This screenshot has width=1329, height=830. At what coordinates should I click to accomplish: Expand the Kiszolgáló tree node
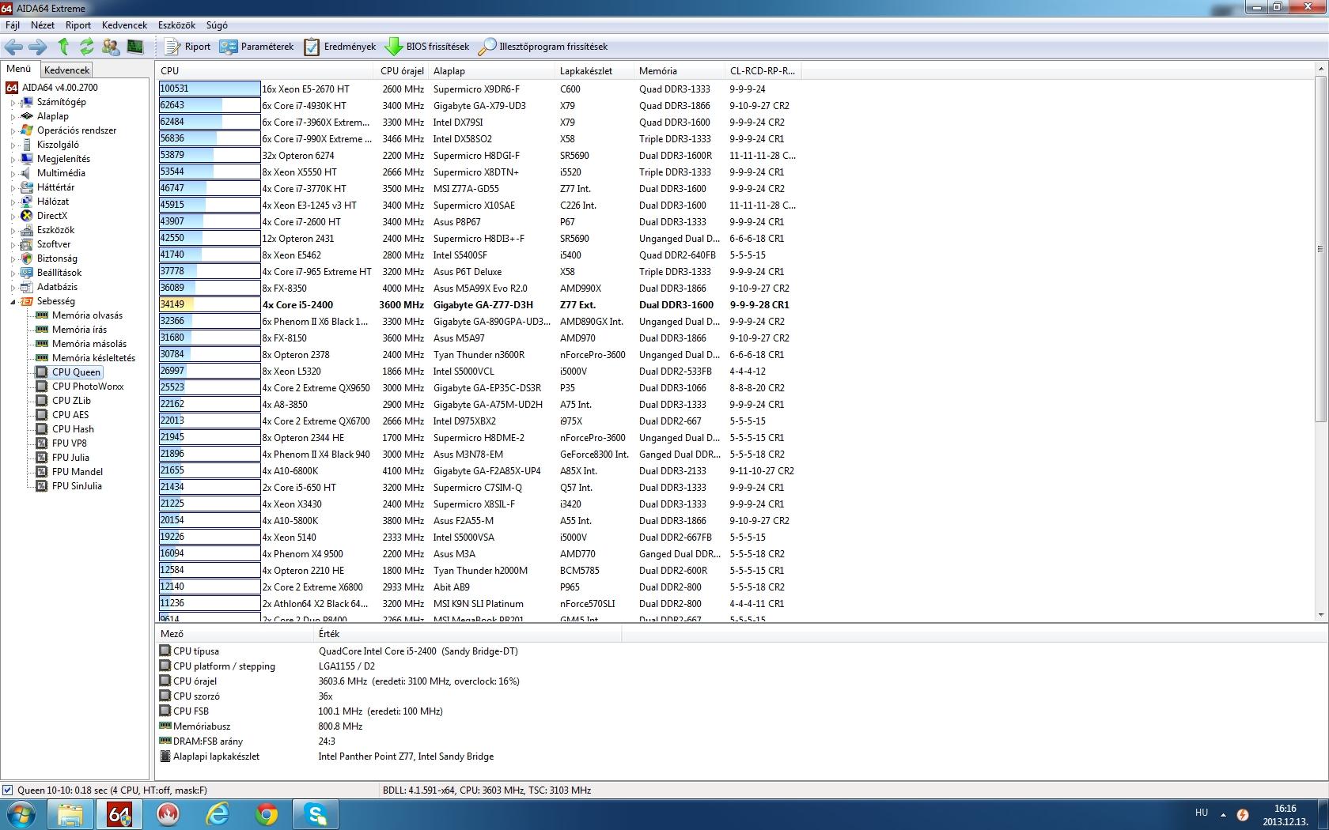pyautogui.click(x=13, y=145)
